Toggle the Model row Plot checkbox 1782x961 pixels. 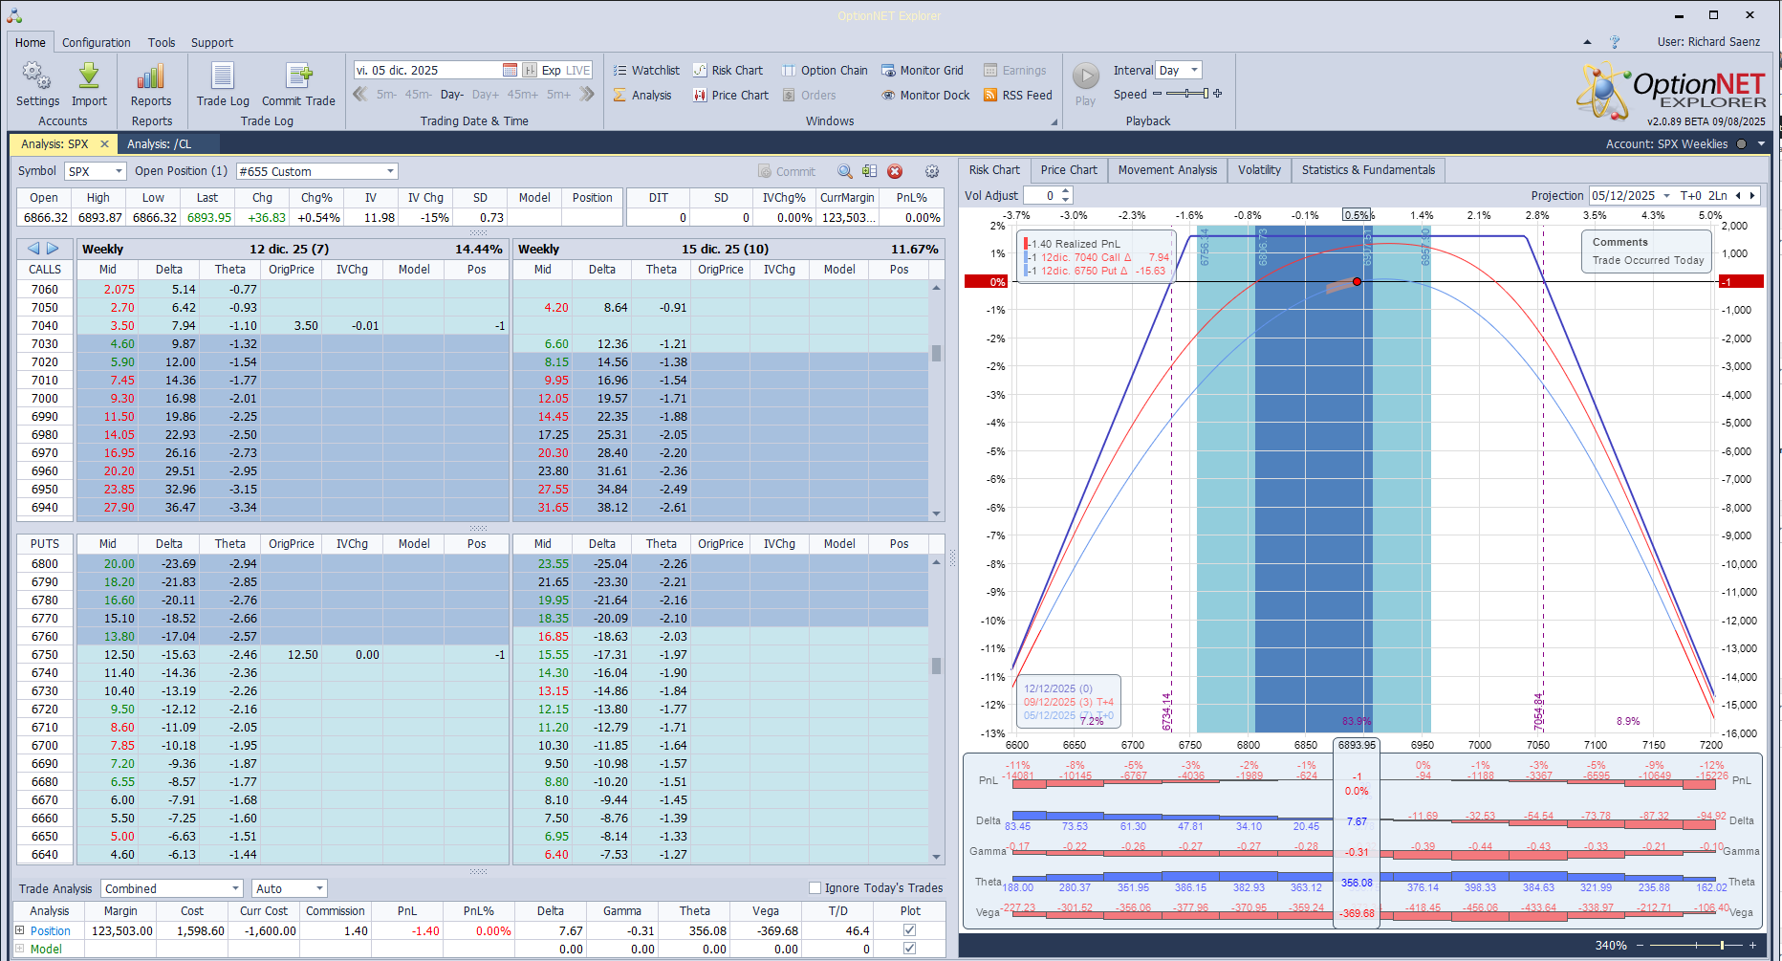click(x=909, y=949)
